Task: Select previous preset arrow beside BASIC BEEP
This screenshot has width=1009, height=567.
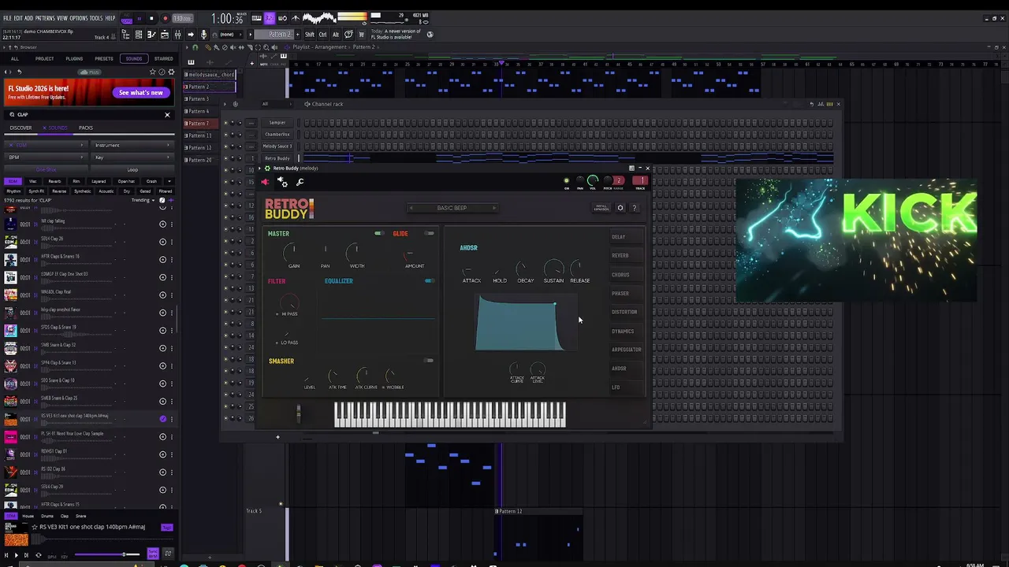Action: (411, 208)
